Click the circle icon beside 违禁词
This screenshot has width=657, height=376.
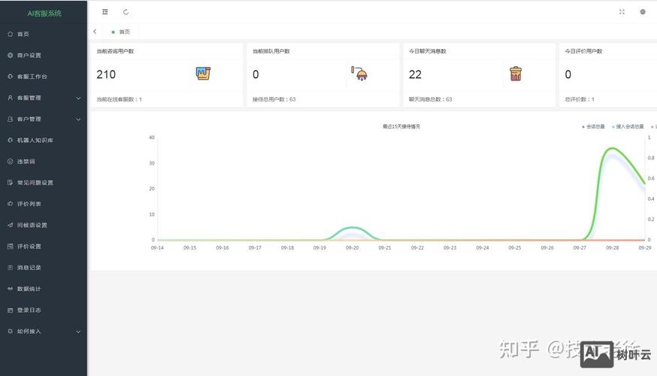pyautogui.click(x=10, y=162)
